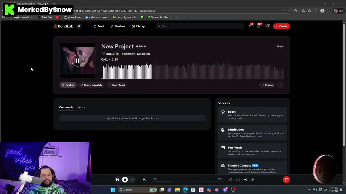The image size is (346, 194).
Task: Click the page vertical scrollbar
Action: point(344,85)
